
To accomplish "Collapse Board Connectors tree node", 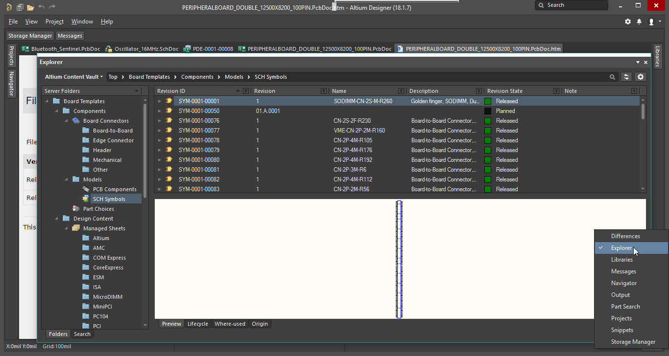I will [67, 121].
